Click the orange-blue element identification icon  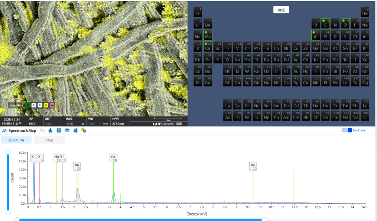(84, 130)
